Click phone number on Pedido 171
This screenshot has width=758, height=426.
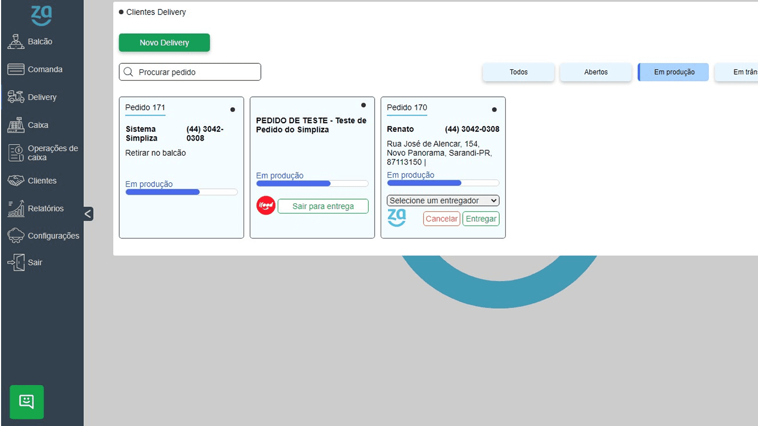[205, 134]
